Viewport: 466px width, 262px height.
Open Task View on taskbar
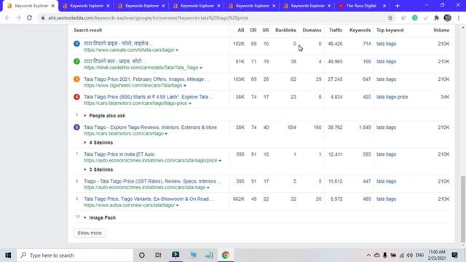pos(158,255)
